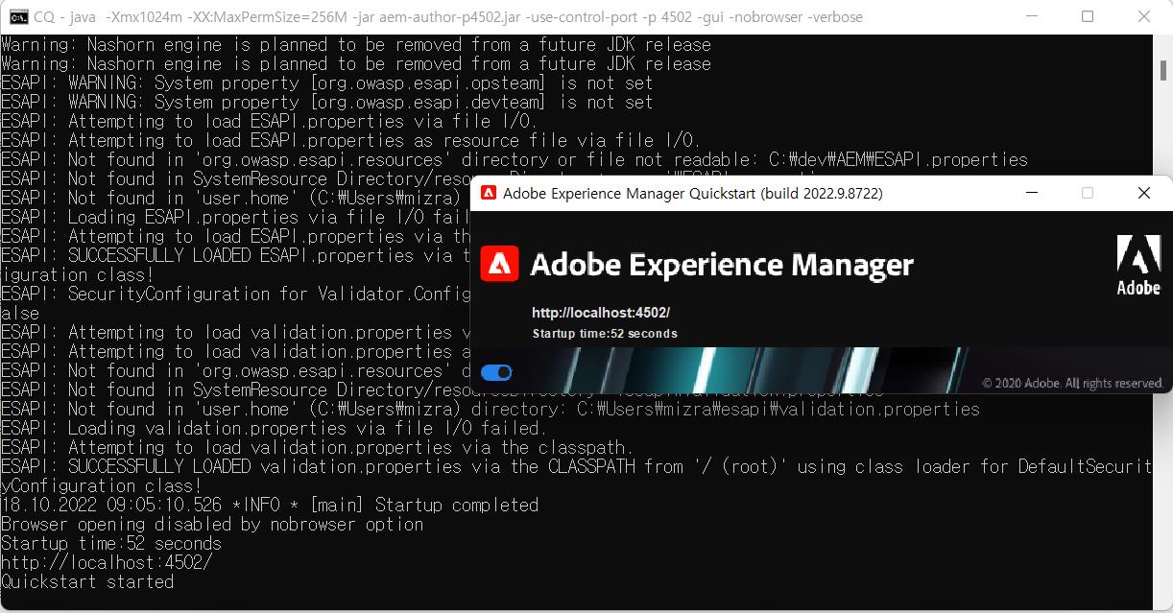The image size is (1173, 613).
Task: Click 'Loading validation.properties via file I/O failed' line
Action: pos(275,428)
